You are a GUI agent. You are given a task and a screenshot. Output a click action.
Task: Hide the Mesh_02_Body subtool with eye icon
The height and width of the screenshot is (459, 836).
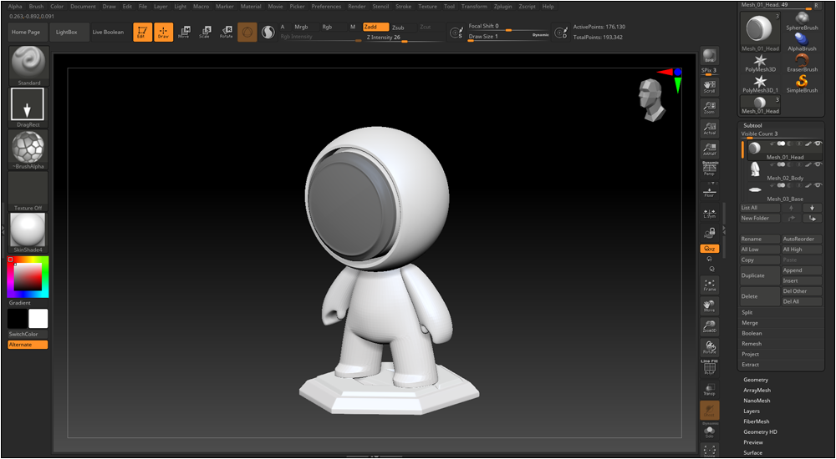pyautogui.click(x=818, y=165)
